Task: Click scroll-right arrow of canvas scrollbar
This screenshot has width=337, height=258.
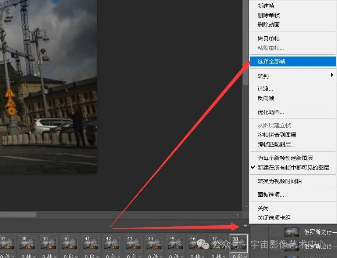Action: tap(238, 215)
